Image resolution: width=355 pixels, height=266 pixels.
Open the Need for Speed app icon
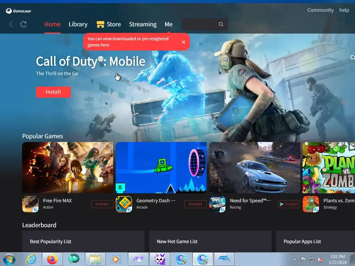coord(217,204)
